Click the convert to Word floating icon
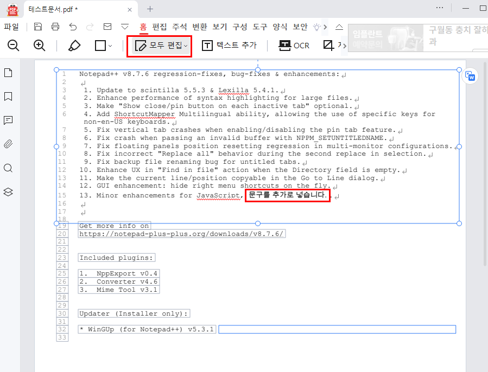The width and height of the screenshot is (488, 372). click(x=470, y=76)
